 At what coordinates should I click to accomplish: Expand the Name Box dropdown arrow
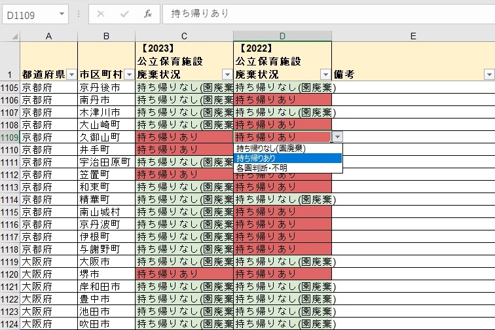[62, 14]
